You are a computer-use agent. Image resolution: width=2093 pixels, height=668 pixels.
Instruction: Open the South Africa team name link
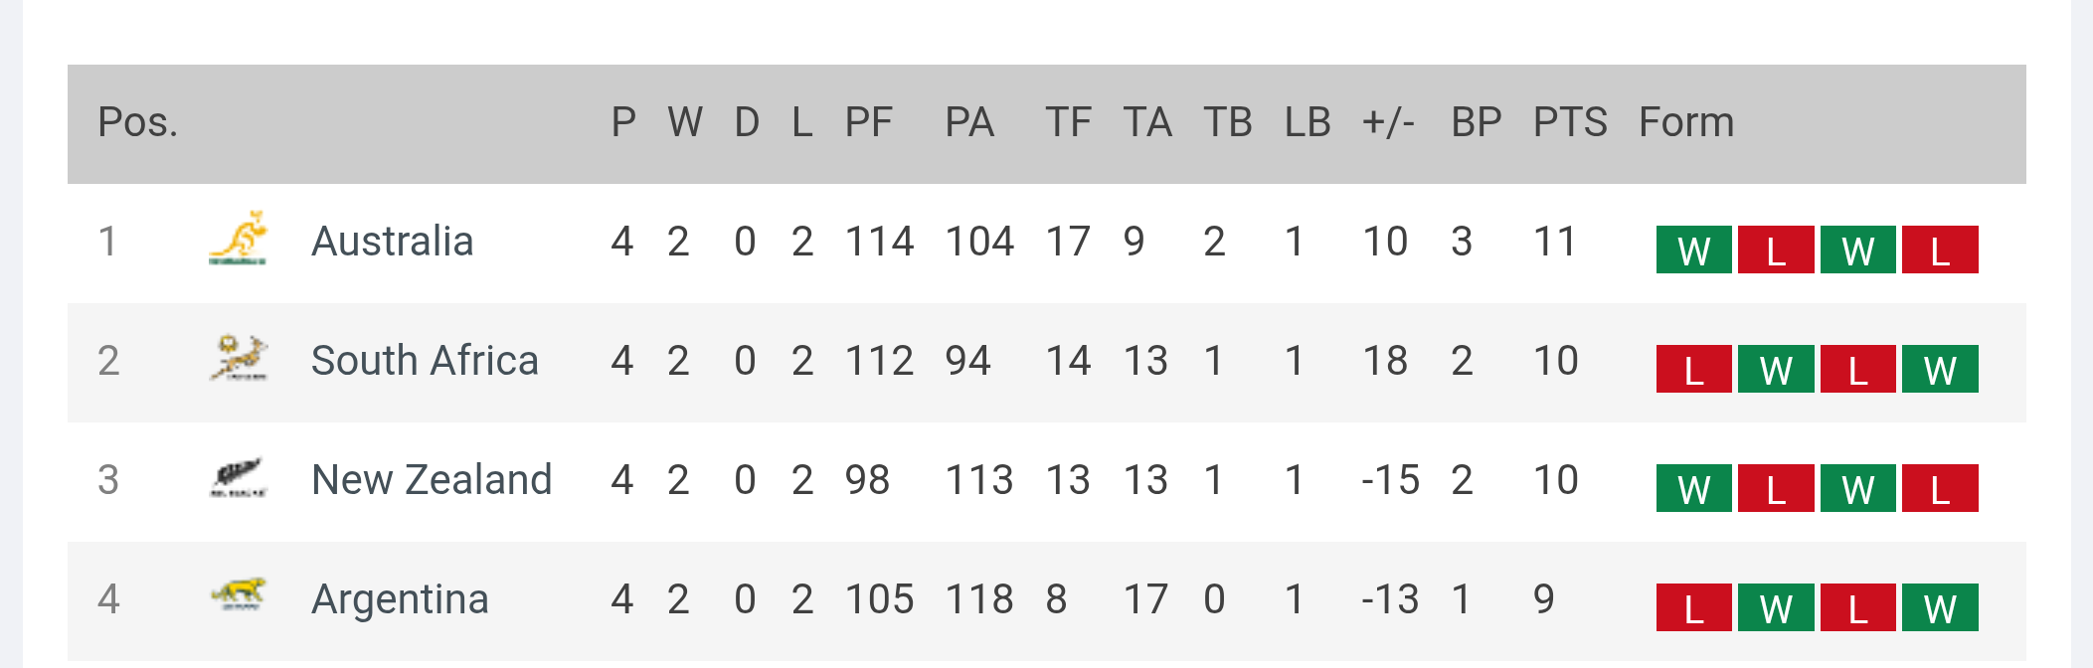click(x=425, y=361)
